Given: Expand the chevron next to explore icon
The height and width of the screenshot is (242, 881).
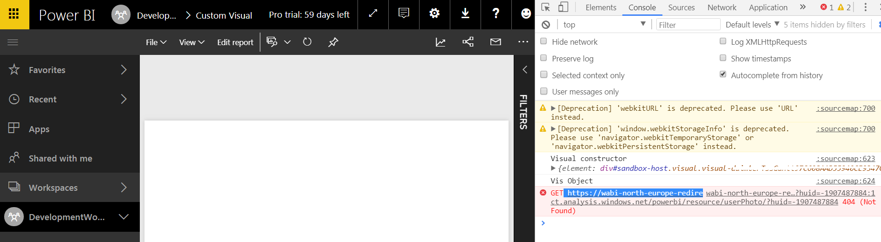Looking at the screenshot, I should tap(287, 42).
